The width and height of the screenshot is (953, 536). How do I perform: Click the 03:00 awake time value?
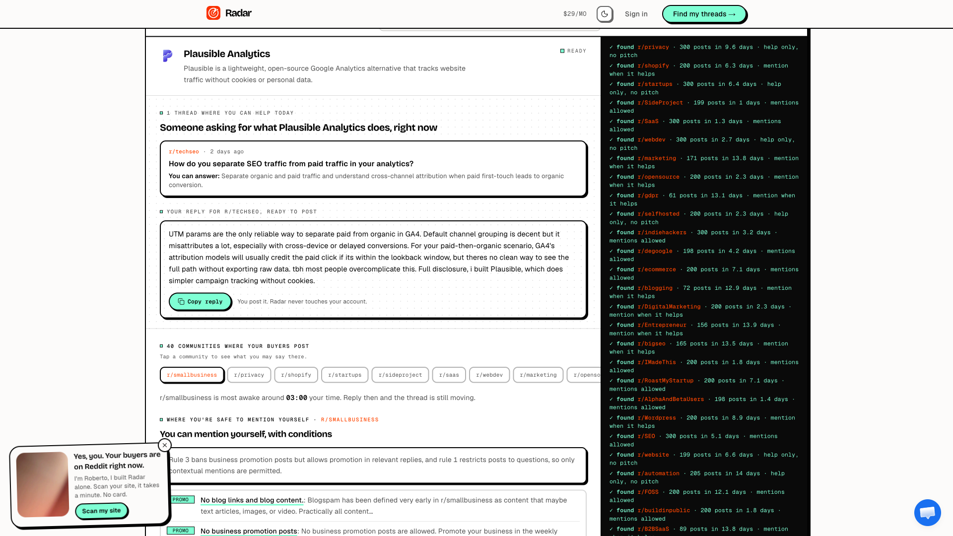[x=296, y=398]
